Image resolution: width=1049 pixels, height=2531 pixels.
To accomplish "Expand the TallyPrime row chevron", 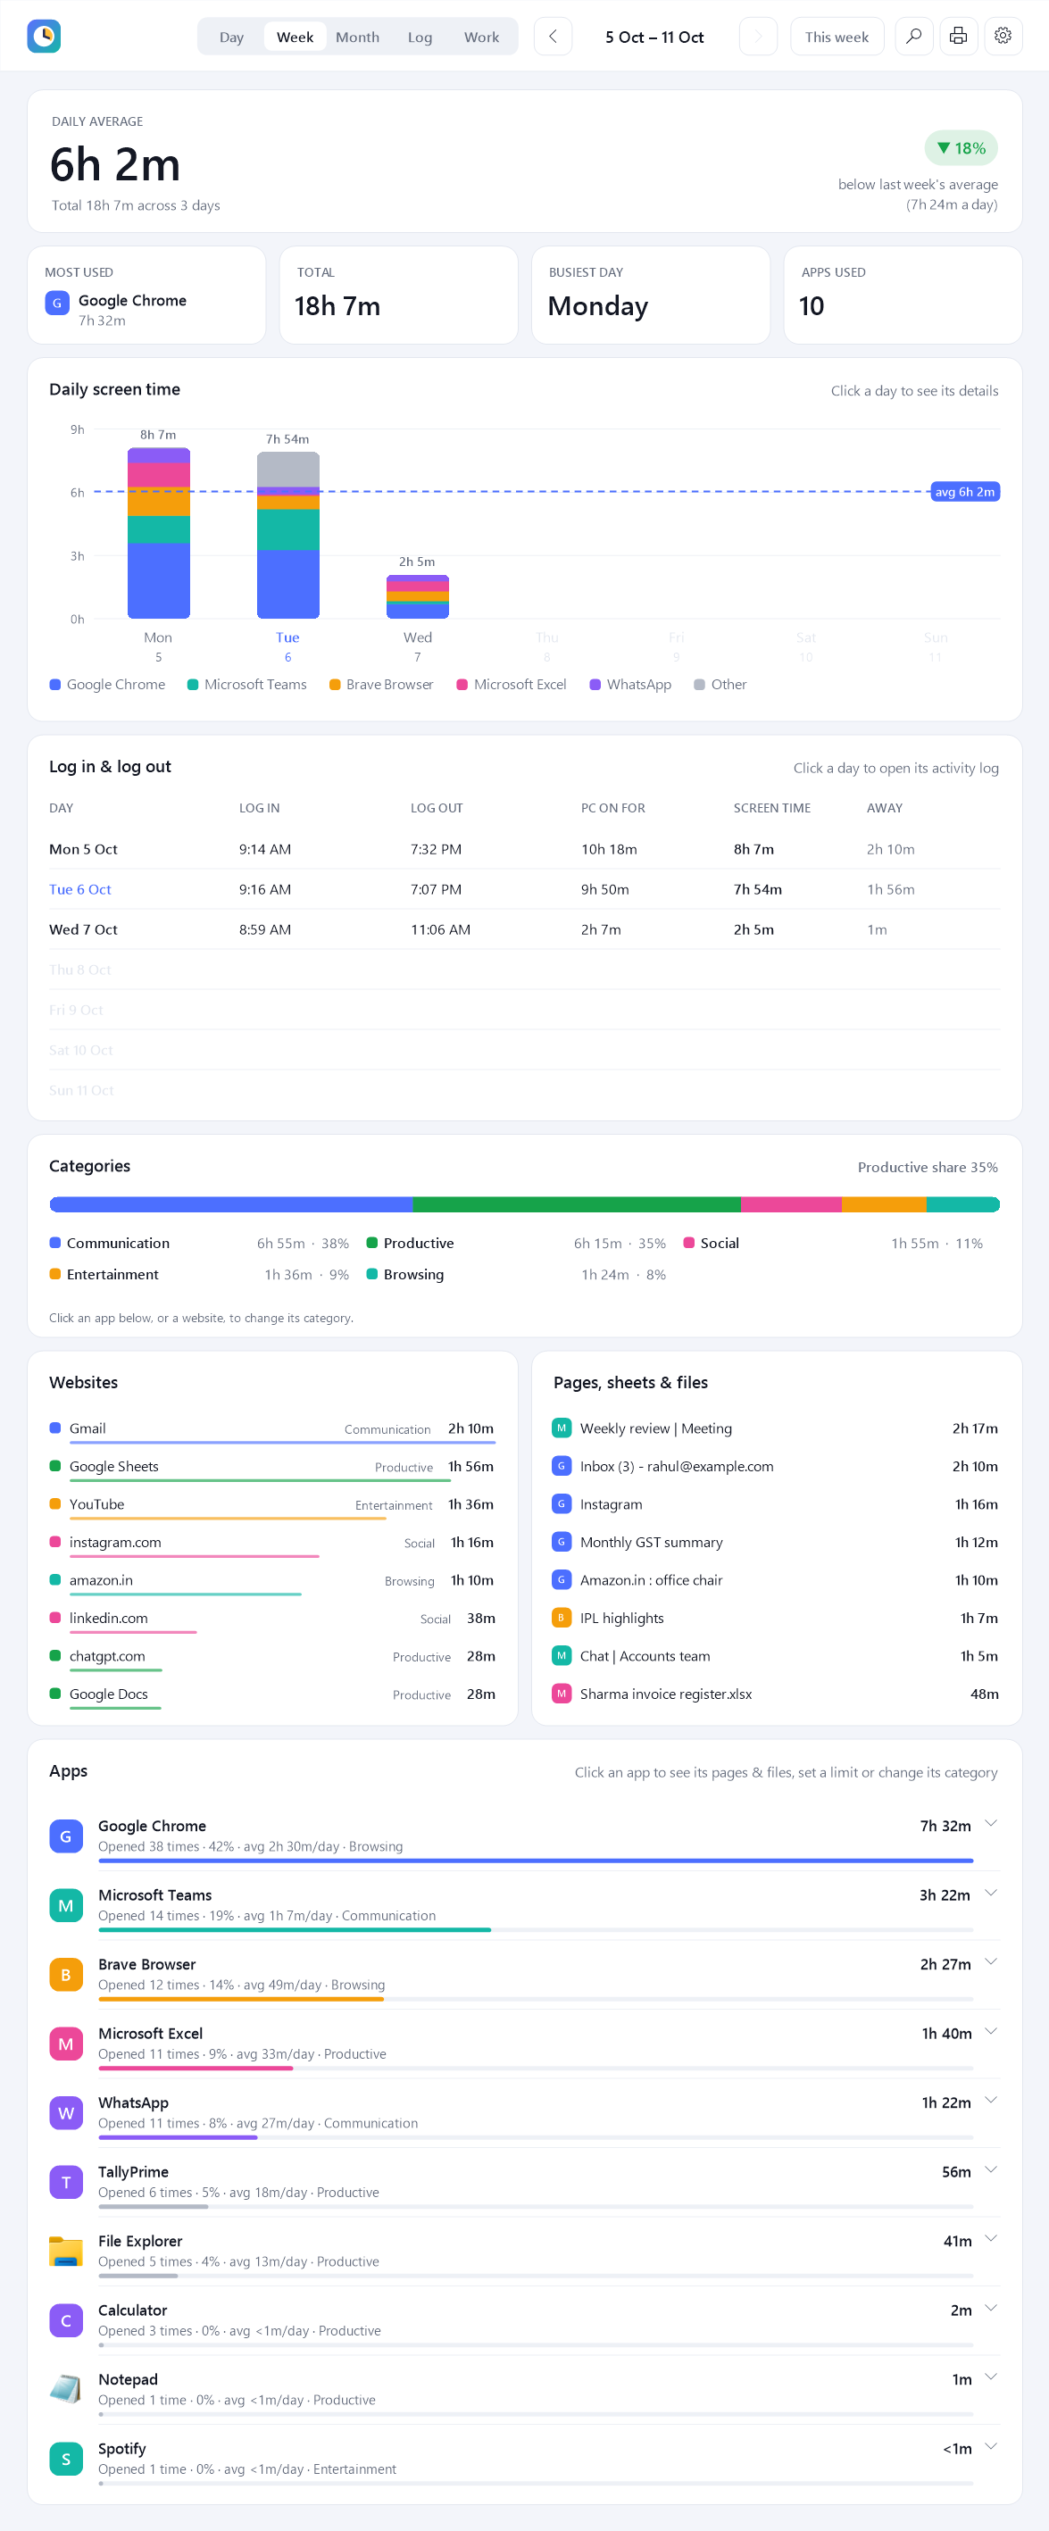I will click(x=991, y=2169).
